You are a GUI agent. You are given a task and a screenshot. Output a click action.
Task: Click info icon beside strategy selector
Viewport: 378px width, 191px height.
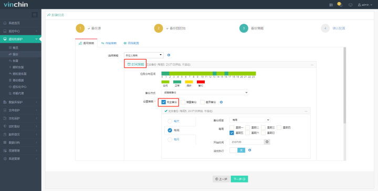[169, 55]
